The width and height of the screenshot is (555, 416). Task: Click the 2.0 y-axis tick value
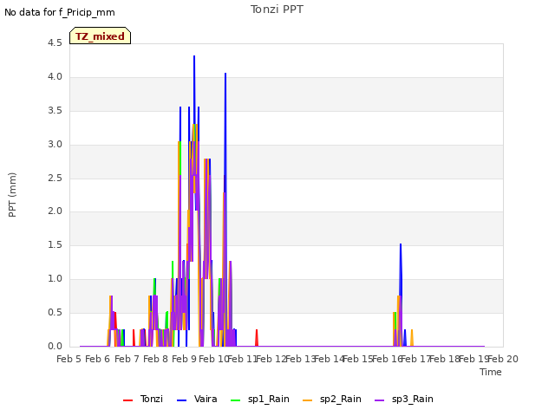pos(55,211)
